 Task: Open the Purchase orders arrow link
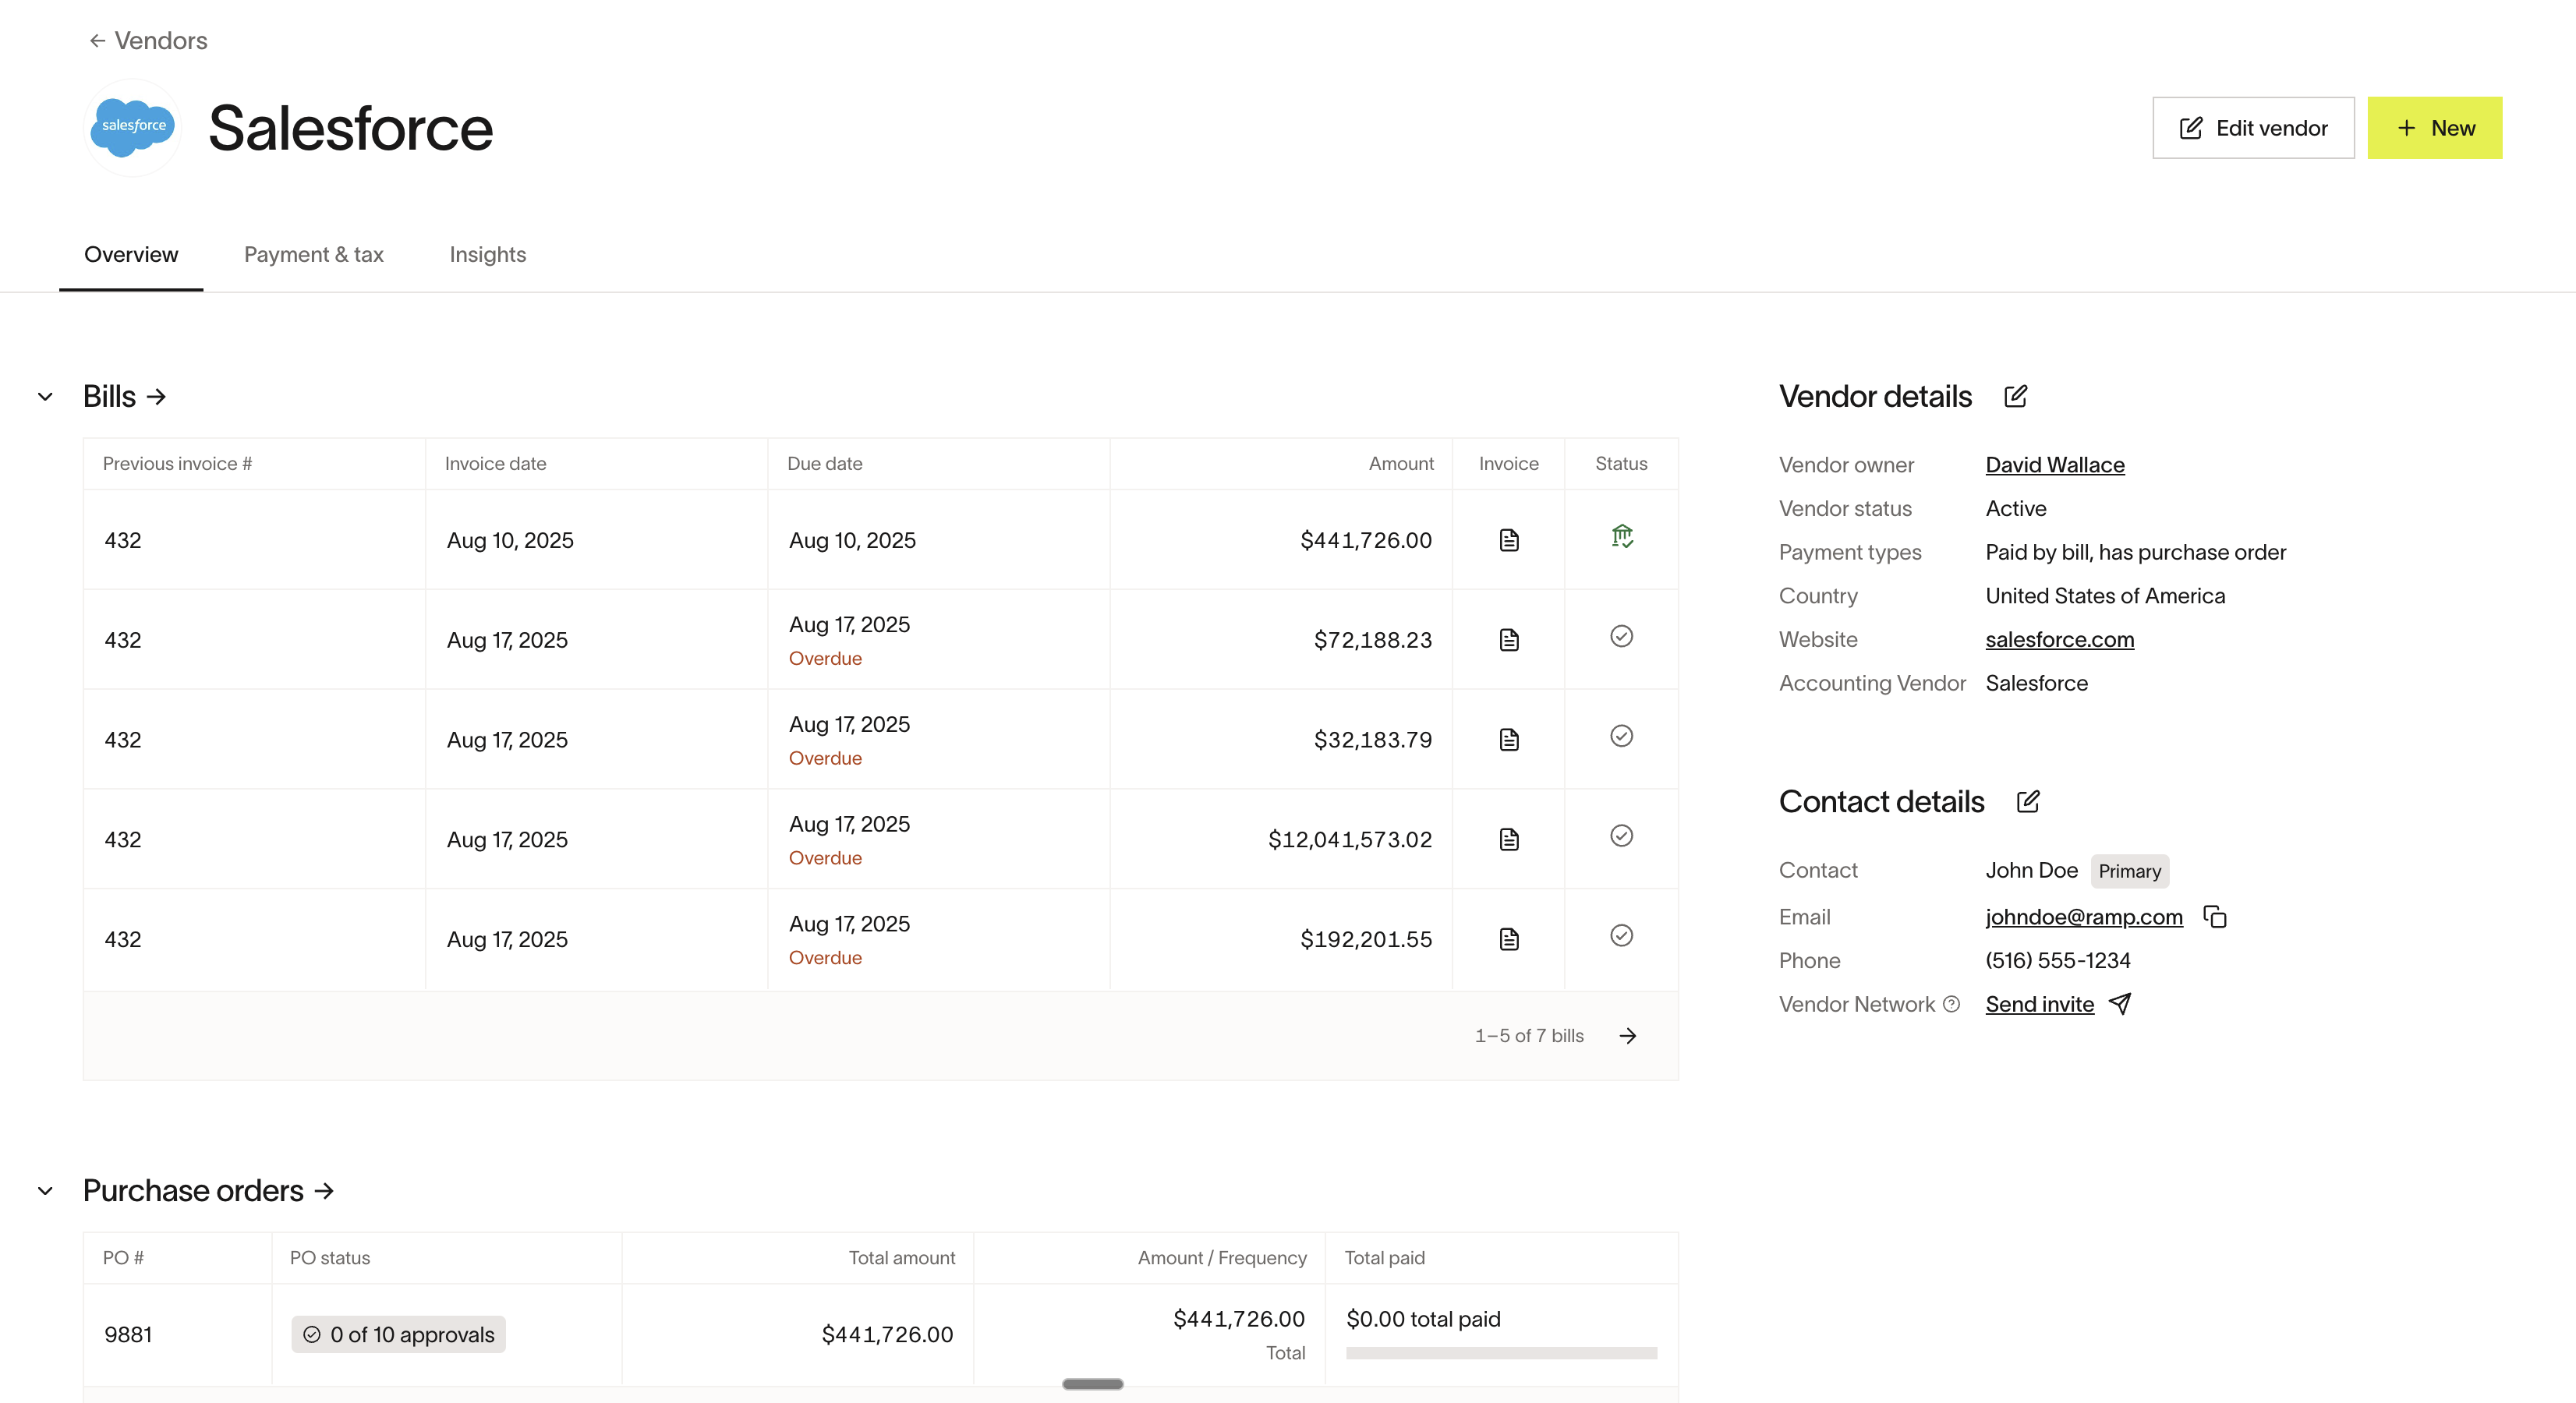point(324,1191)
